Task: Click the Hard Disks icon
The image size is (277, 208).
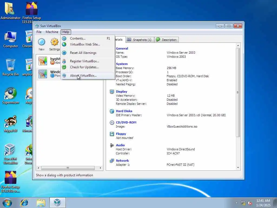Action: click(x=112, y=111)
